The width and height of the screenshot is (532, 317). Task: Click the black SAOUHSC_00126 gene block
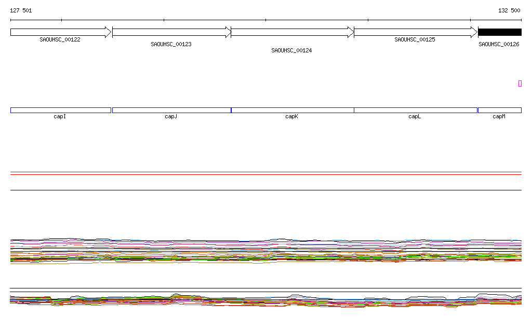coord(499,32)
